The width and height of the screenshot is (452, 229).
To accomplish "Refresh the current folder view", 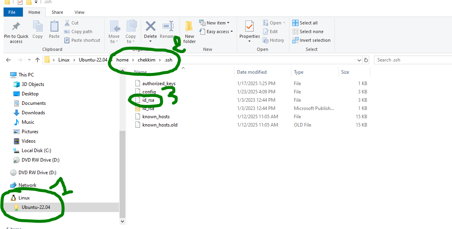I will pos(366,60).
